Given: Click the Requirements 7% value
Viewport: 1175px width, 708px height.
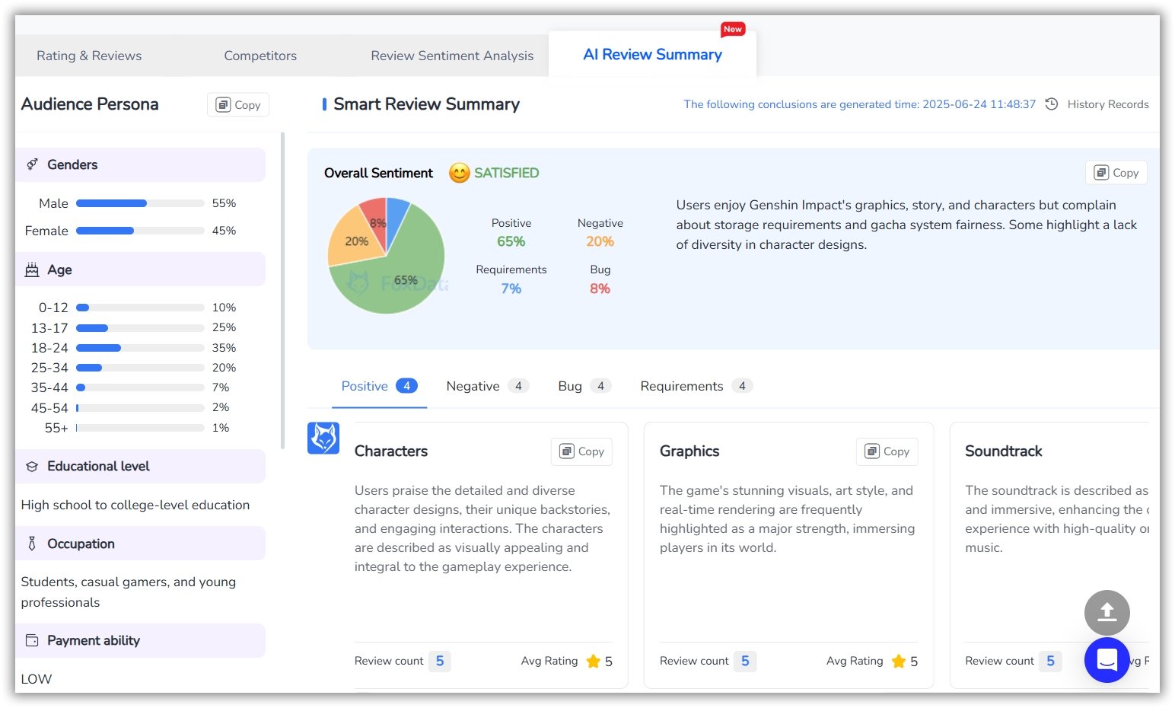Looking at the screenshot, I should pos(511,289).
